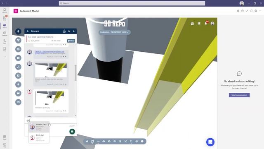This screenshot has height=149, width=264.
Task: Show more apps ellipsis in left rail
Action: tap(5, 57)
